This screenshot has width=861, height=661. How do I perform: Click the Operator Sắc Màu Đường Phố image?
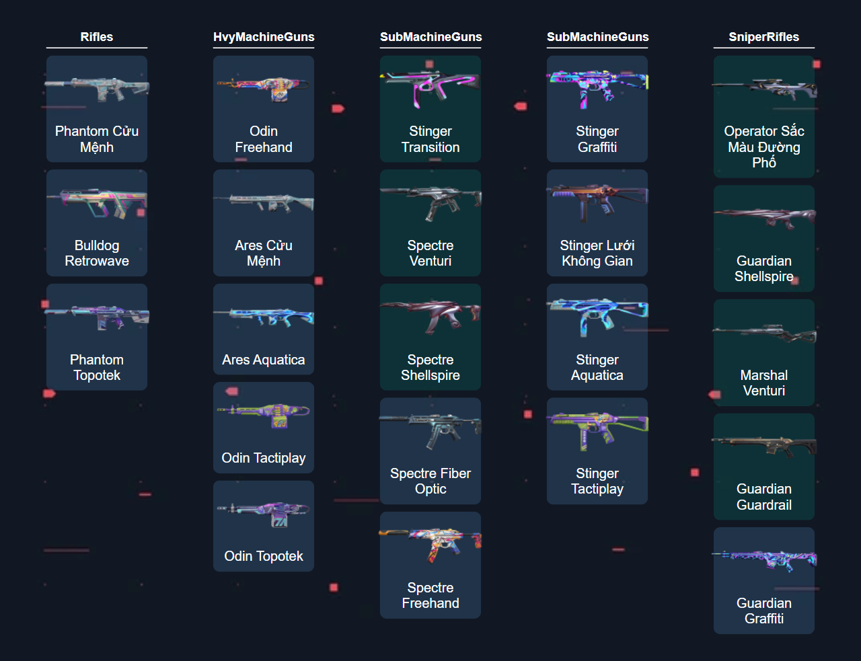pyautogui.click(x=764, y=89)
